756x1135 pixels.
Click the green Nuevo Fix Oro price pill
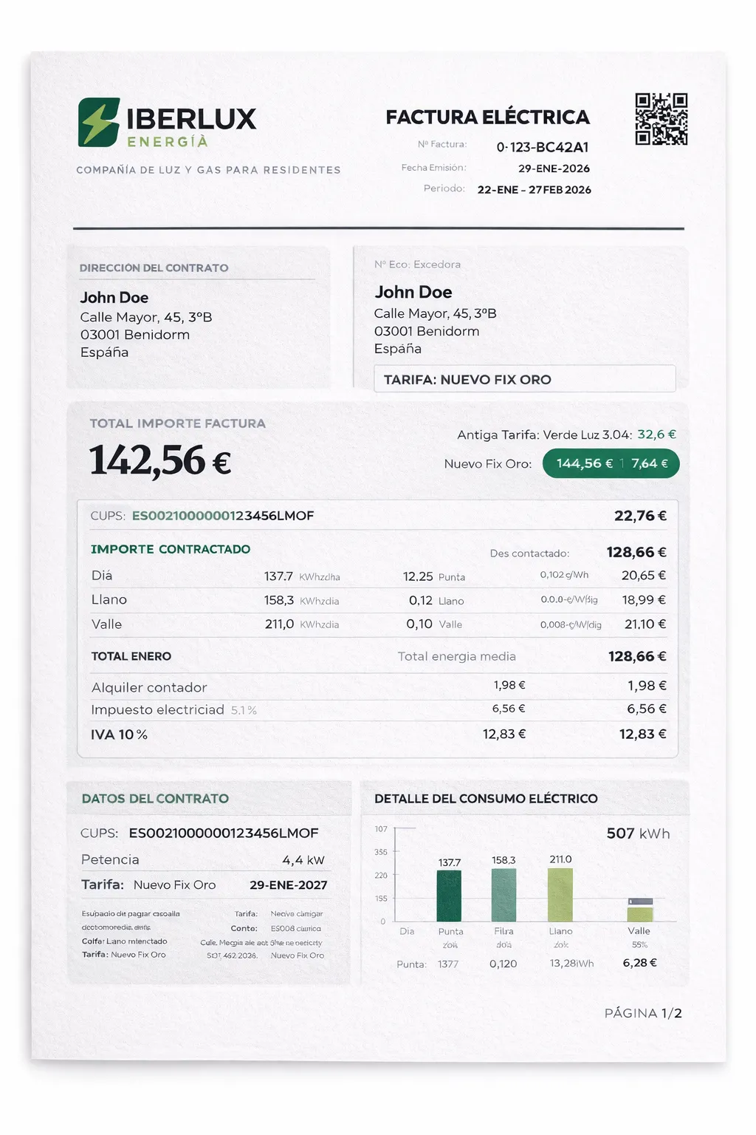(611, 463)
